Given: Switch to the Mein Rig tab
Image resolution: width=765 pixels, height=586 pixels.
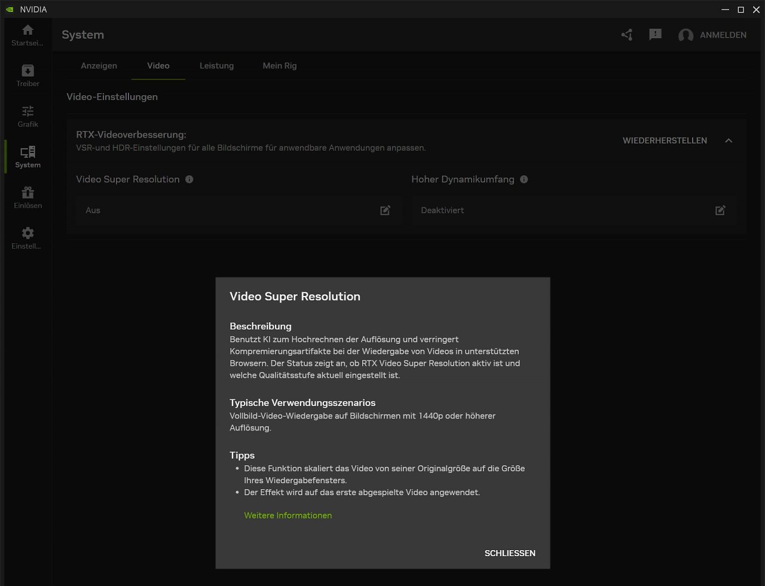Looking at the screenshot, I should pyautogui.click(x=280, y=66).
